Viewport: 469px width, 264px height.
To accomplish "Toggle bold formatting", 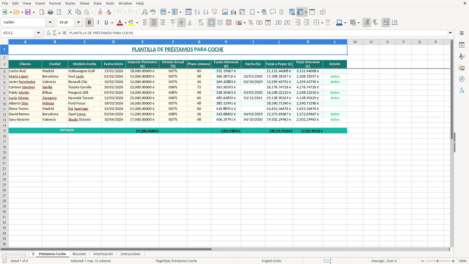I will pos(90,23).
